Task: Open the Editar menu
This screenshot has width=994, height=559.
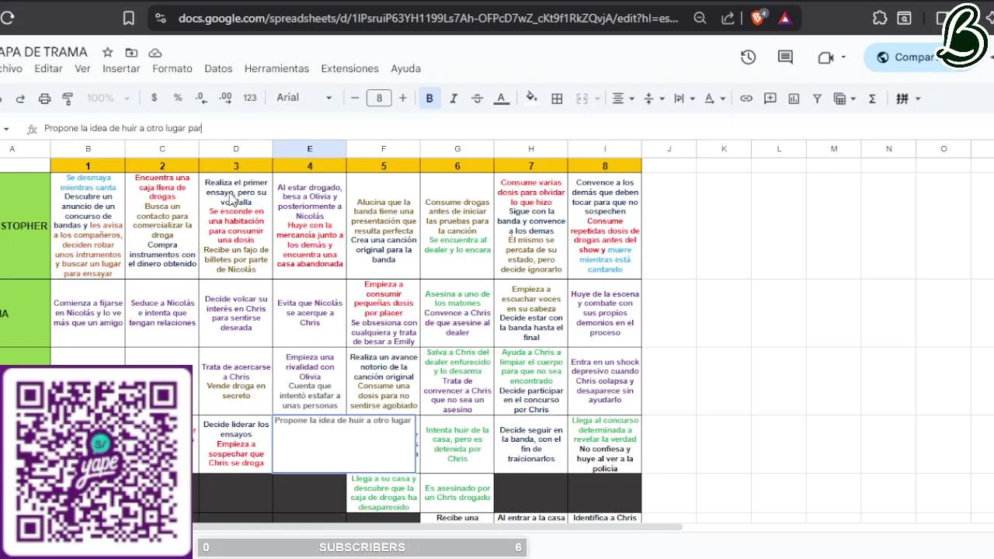Action: point(48,68)
